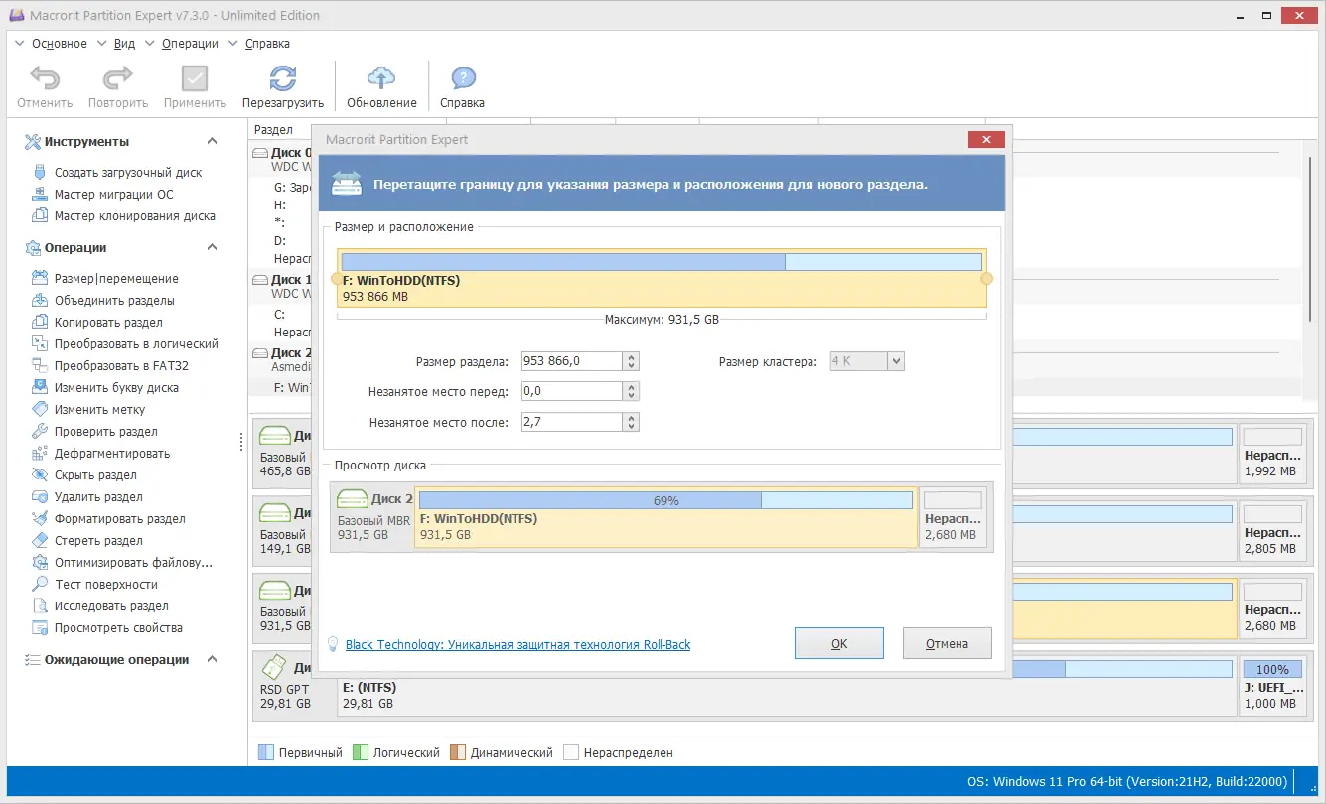Apply pending changes with Применить icon
Viewport: 1326px width, 804px height.
tap(195, 79)
